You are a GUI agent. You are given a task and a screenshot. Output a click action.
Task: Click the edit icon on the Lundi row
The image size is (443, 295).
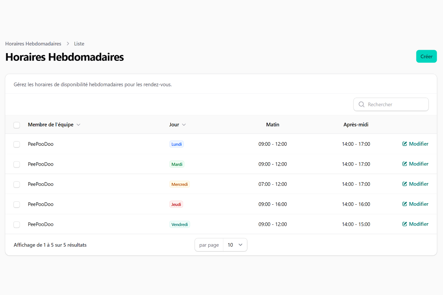tap(405, 144)
